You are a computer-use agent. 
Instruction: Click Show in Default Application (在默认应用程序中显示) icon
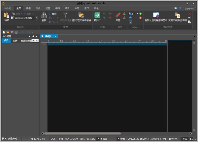click(x=156, y=15)
